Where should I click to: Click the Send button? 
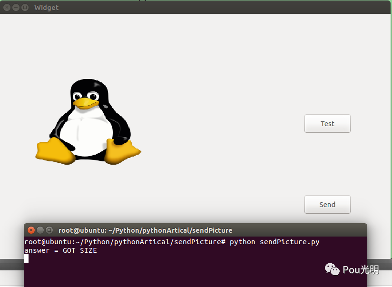coord(327,205)
